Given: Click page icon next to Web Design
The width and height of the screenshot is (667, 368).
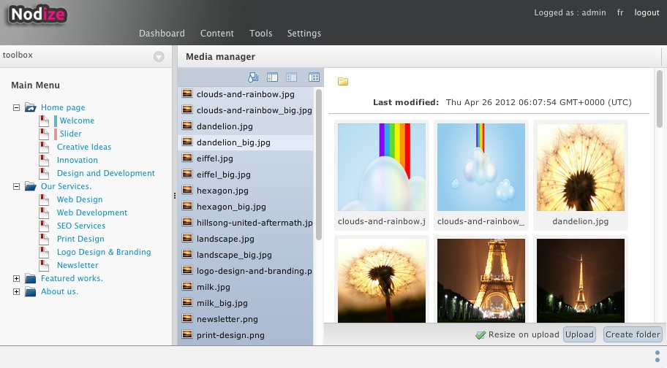Looking at the screenshot, I should (44, 199).
